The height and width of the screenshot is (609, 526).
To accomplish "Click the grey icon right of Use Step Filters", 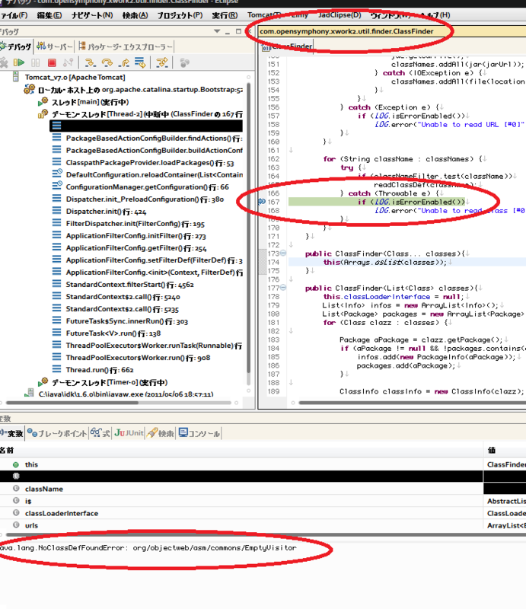I will point(184,62).
